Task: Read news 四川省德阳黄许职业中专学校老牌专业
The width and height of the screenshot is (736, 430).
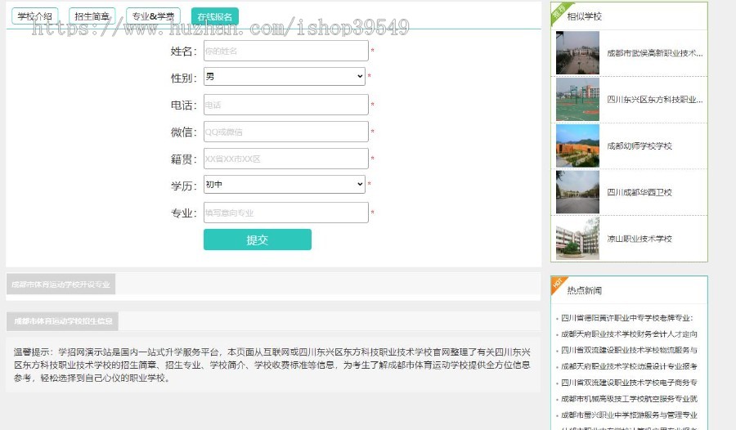Action: [x=627, y=318]
